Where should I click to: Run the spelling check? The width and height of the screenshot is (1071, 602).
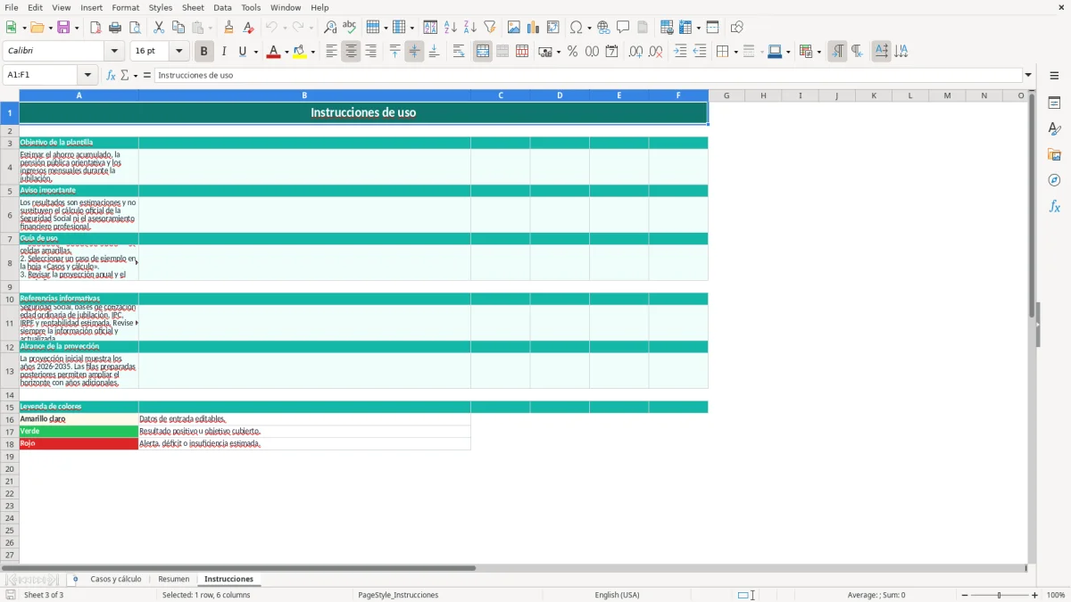click(350, 28)
